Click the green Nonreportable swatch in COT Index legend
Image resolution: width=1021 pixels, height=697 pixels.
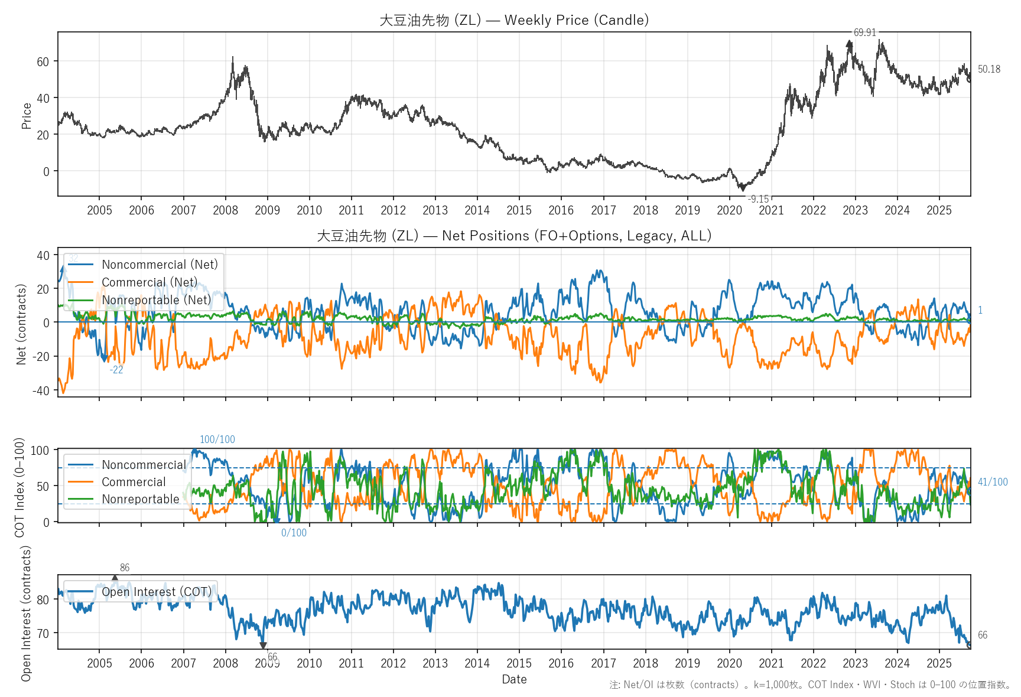click(81, 499)
